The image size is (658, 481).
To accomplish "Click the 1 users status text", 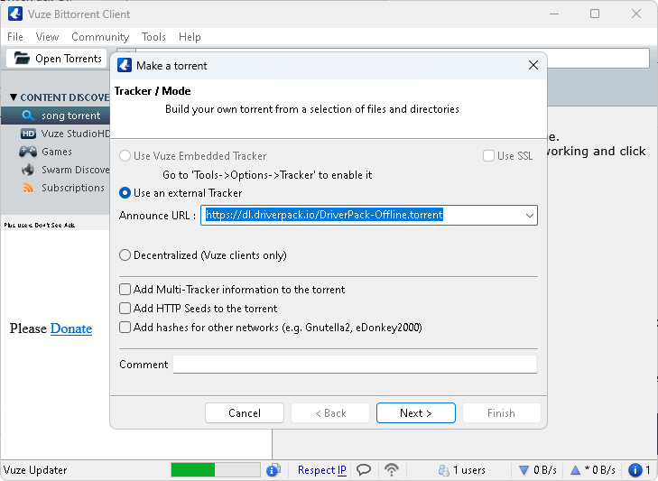I will [x=469, y=470].
